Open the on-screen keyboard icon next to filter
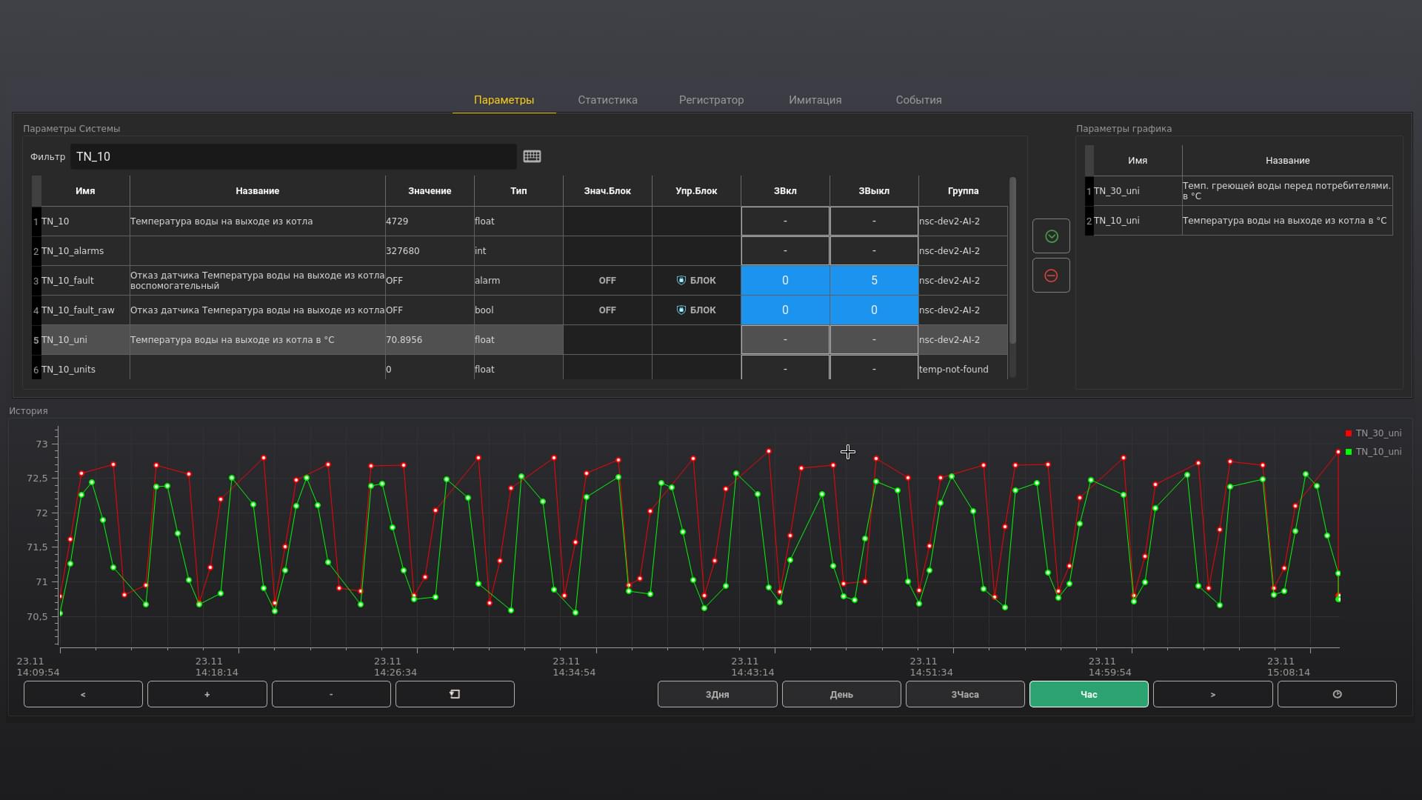Screen dimensions: 1422x800 pos(532,156)
